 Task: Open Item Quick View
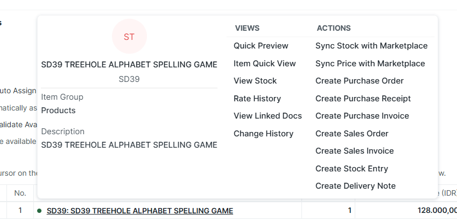tap(264, 64)
